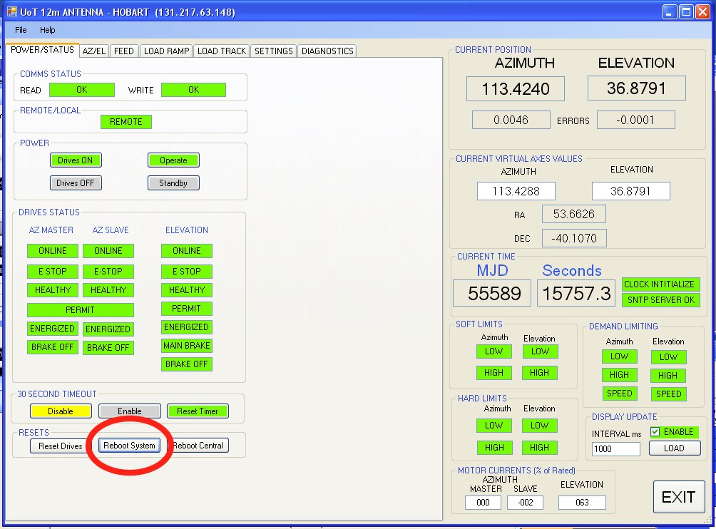Switch to the AZ/EL tab

pyautogui.click(x=94, y=51)
